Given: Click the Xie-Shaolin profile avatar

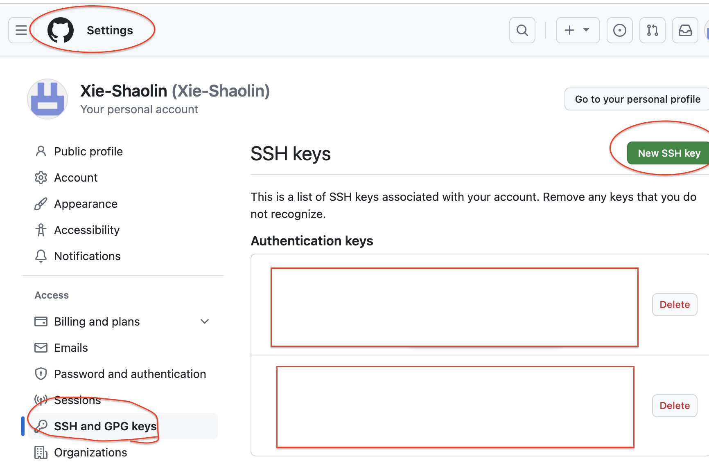Looking at the screenshot, I should 47,99.
